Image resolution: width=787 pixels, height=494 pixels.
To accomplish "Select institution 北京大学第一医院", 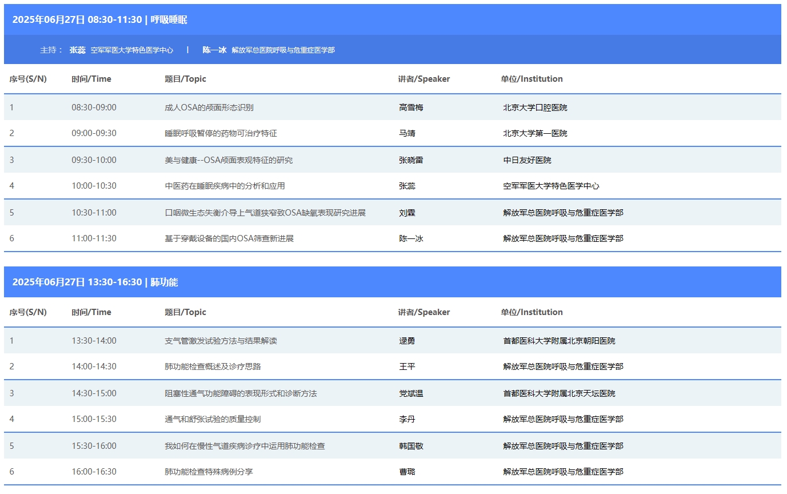I will (535, 133).
